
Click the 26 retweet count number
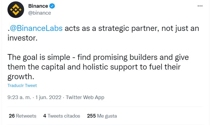[12, 116]
